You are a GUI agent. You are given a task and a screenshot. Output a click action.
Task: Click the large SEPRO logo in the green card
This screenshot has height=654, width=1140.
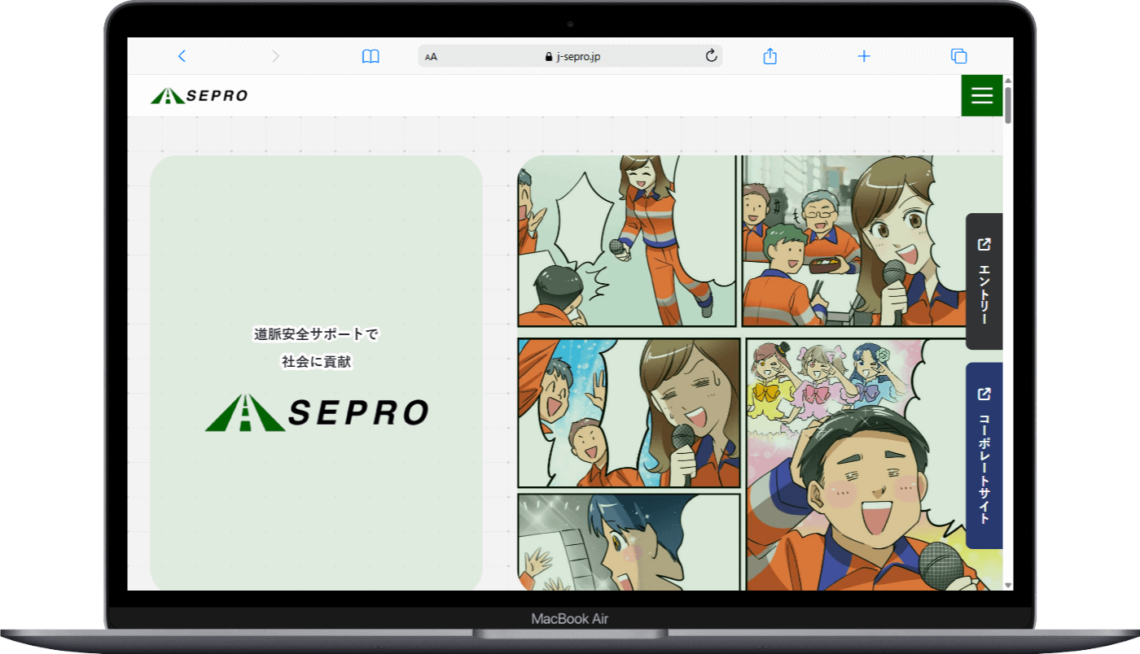[317, 412]
